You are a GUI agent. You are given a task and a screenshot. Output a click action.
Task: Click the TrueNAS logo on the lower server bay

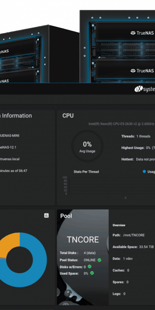142,71
